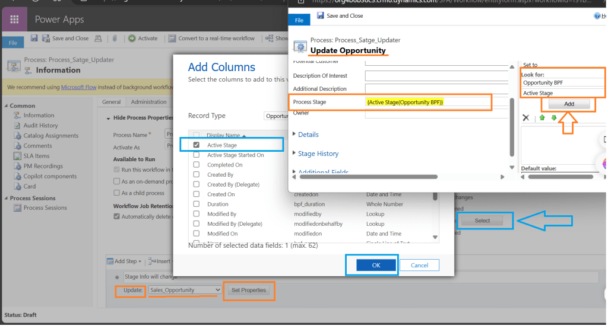Open the Sales_Opportunity entity dropdown

click(185, 290)
